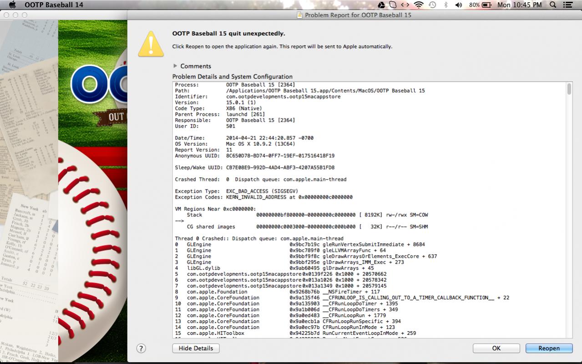Click the Mon 10:45 PM clock

[519, 5]
